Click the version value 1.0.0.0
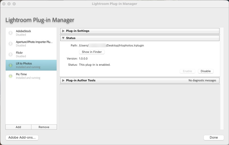 point(83,59)
